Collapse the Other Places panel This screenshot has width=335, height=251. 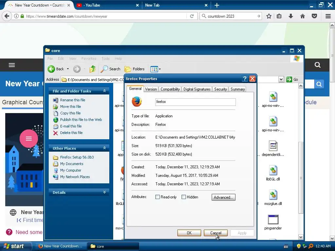(x=104, y=148)
